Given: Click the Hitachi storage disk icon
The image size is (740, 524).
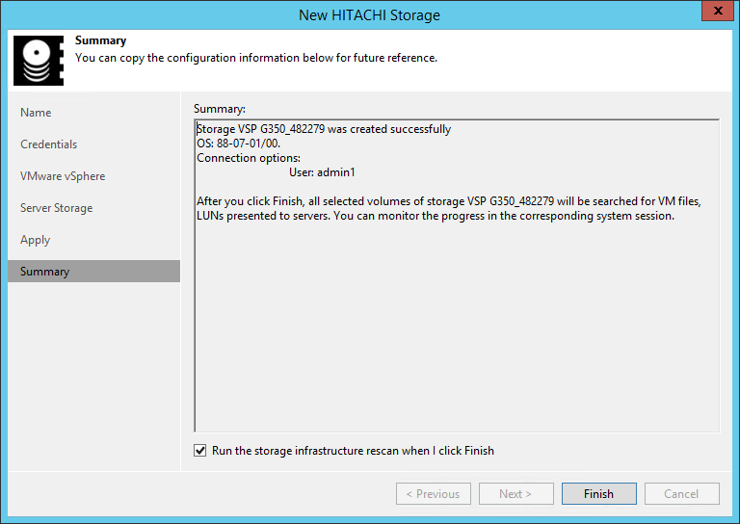Looking at the screenshot, I should pos(39,61).
